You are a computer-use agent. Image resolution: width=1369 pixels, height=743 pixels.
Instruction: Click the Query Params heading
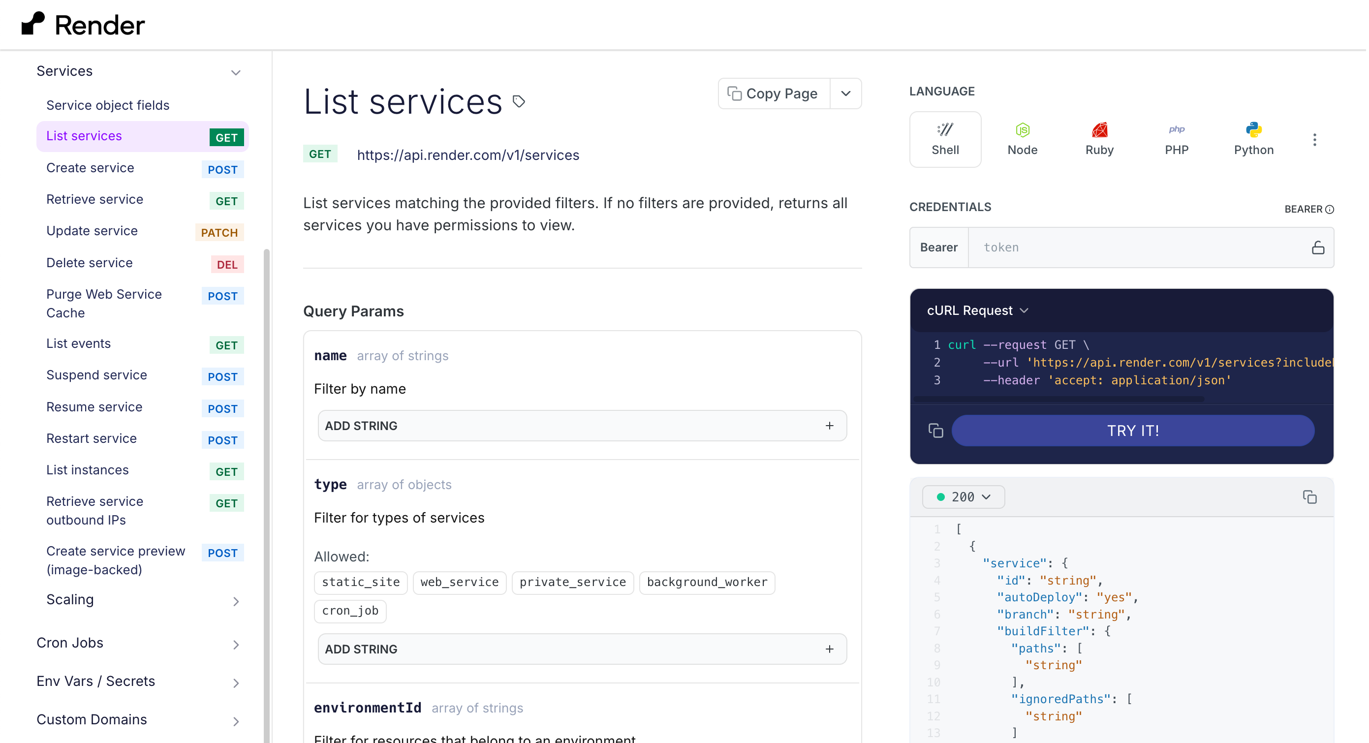coord(354,311)
